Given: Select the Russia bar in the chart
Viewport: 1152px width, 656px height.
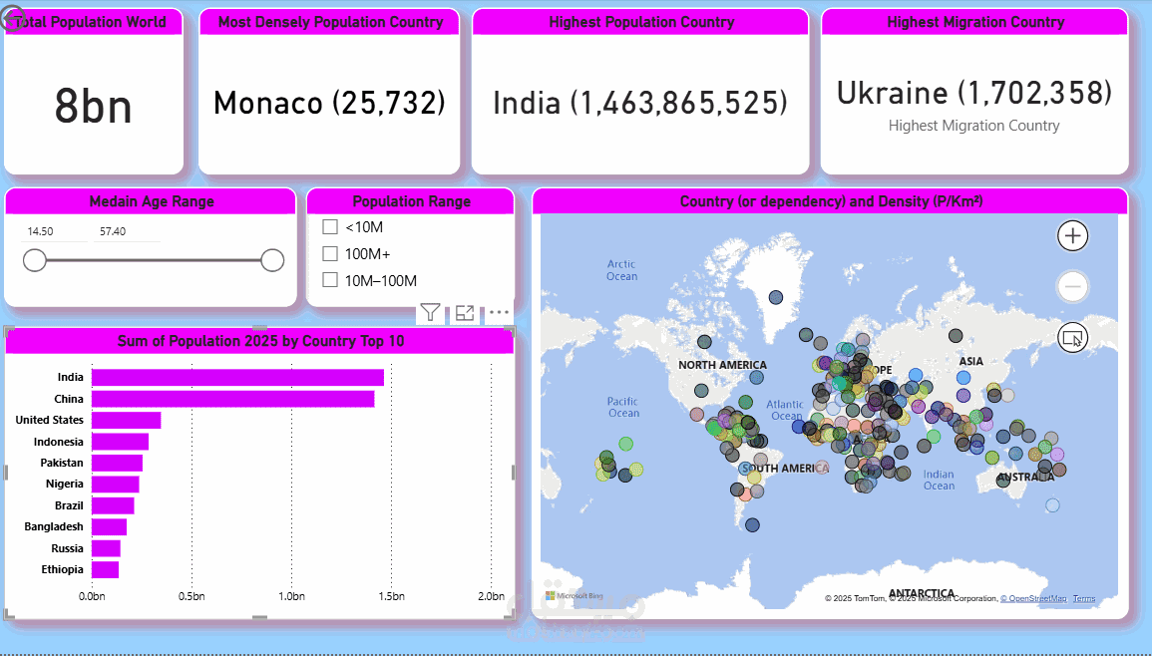Looking at the screenshot, I should (107, 548).
